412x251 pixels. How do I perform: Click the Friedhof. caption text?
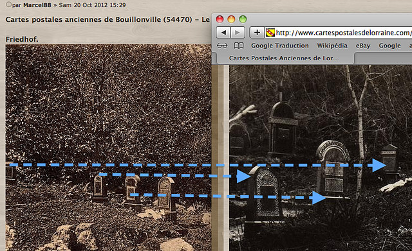click(22, 39)
